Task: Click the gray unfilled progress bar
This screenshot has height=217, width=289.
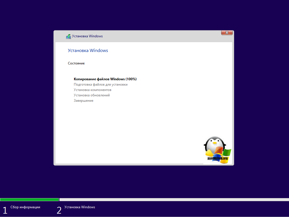Action: pyautogui.click(x=174, y=199)
